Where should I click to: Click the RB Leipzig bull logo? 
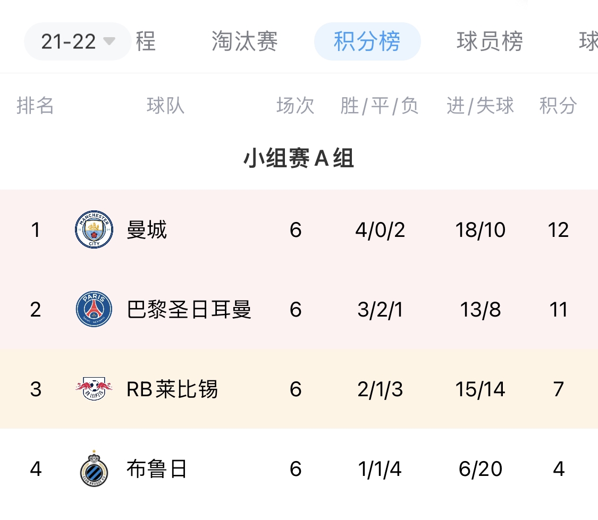click(x=94, y=389)
